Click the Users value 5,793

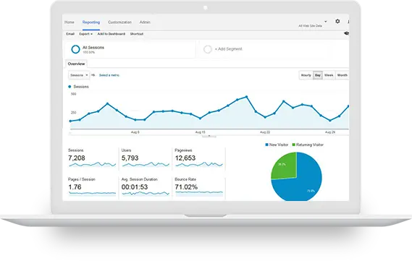point(130,158)
